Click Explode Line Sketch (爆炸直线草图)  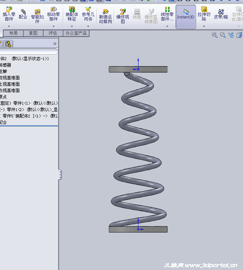pyautogui.click(x=151, y=16)
